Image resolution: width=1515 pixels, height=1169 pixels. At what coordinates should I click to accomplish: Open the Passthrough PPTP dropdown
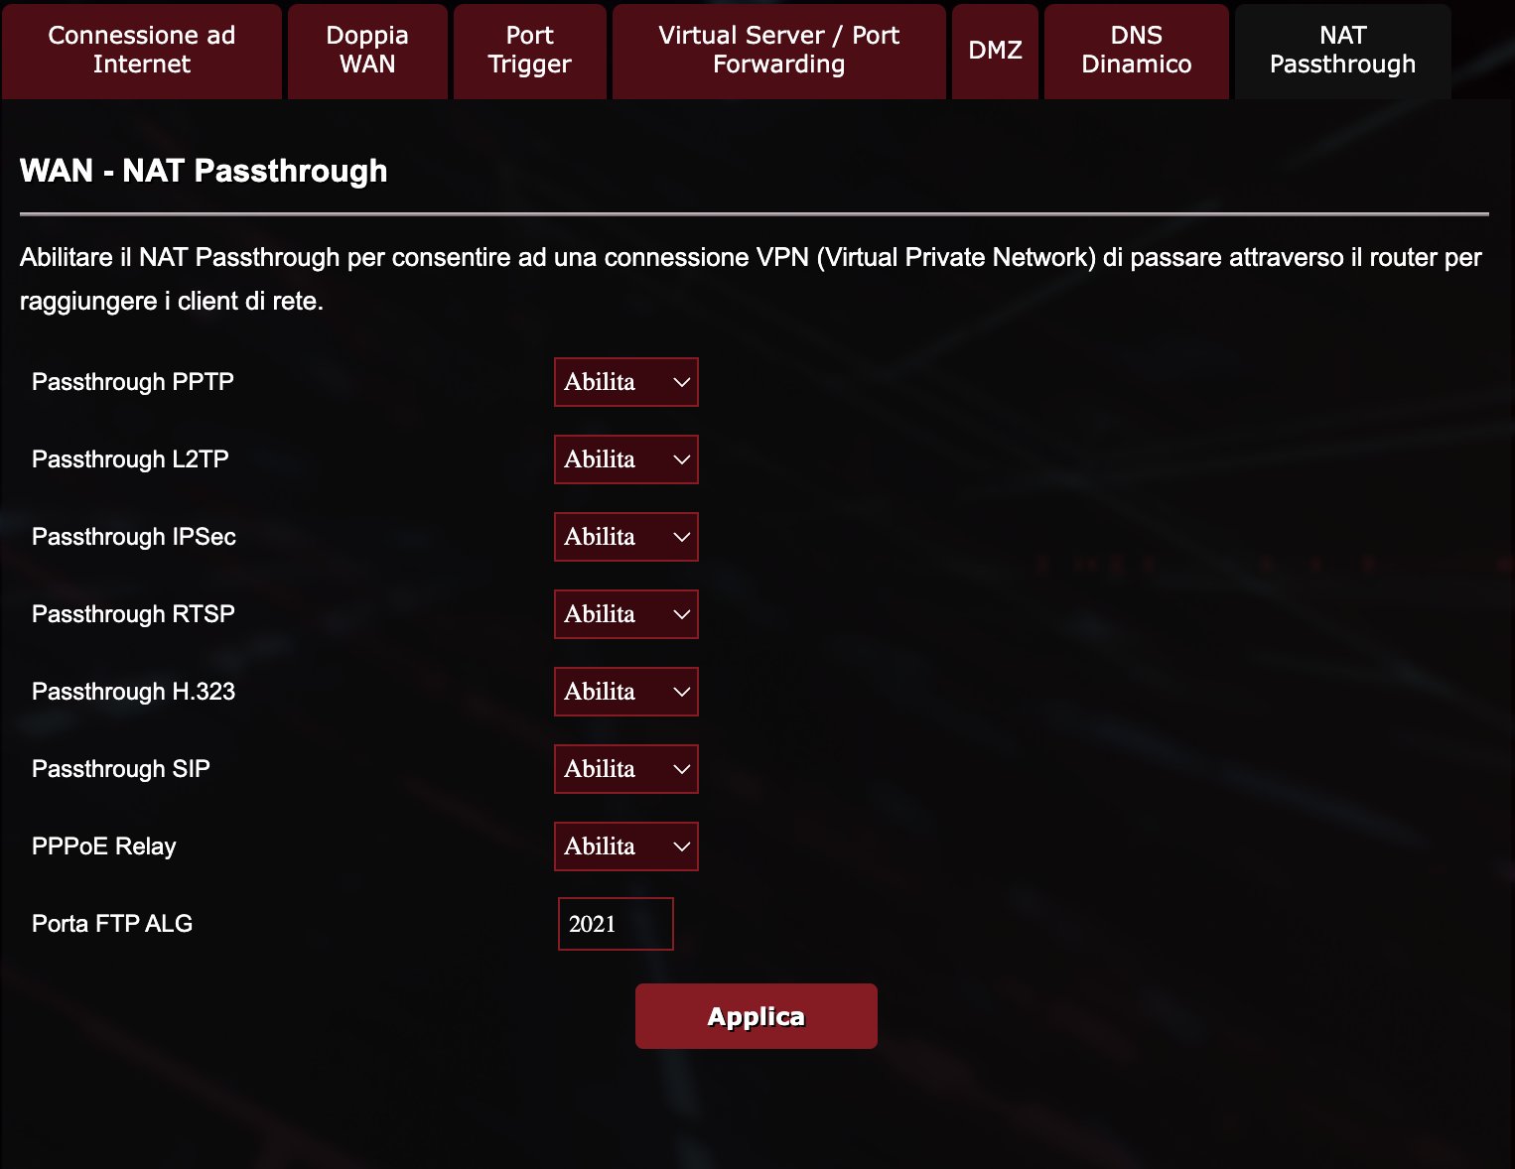click(x=625, y=382)
